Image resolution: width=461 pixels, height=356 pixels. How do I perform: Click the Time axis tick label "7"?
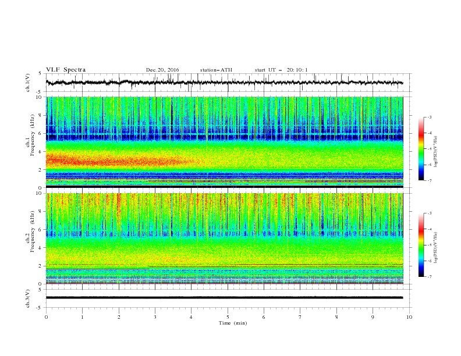300,317
